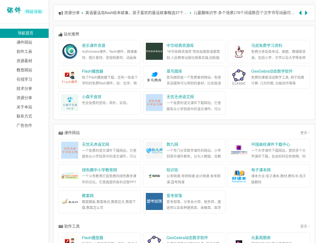This screenshot has width=316, height=243.
Task: Open the 电子课本网 title link
Action: pyautogui.click(x=261, y=170)
